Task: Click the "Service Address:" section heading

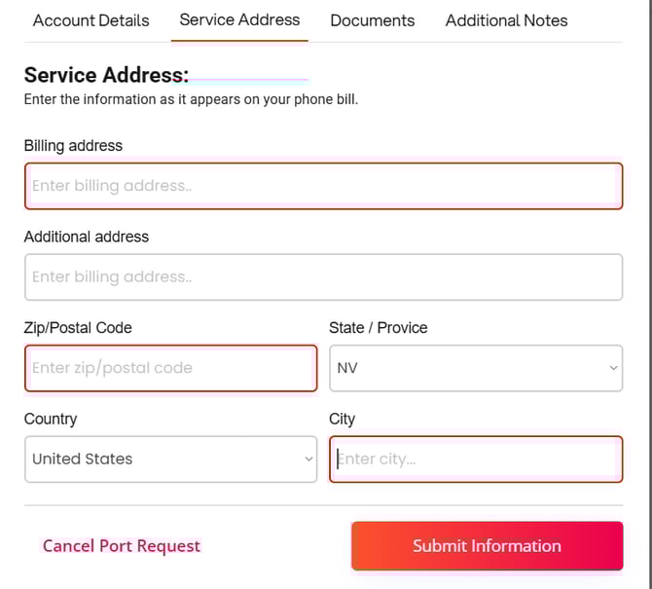Action: pyautogui.click(x=106, y=75)
